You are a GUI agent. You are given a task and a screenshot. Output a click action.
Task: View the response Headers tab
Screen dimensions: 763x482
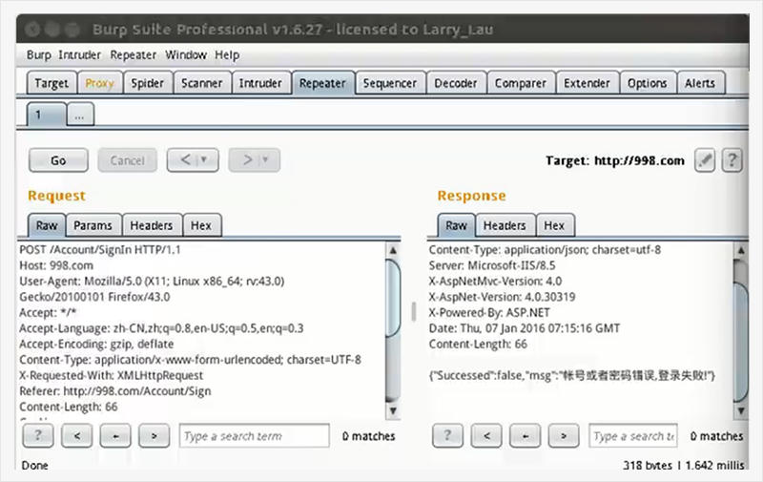[505, 225]
